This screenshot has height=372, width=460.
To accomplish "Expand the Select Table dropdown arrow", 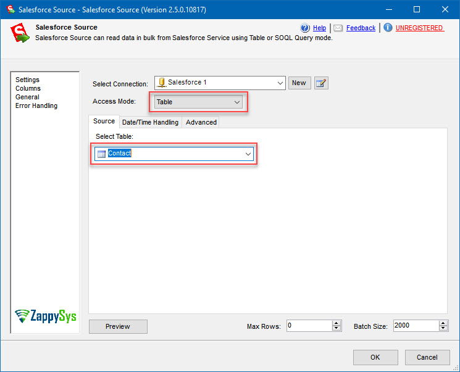I will click(x=248, y=154).
